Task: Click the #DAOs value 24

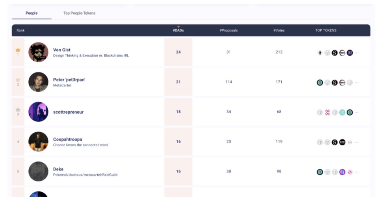Action: click(x=178, y=52)
